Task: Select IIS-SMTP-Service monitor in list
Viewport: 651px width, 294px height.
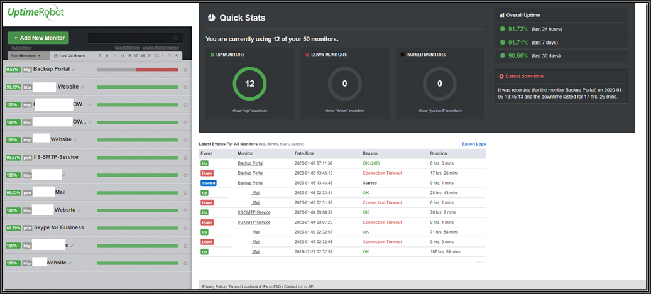Action: (56, 158)
